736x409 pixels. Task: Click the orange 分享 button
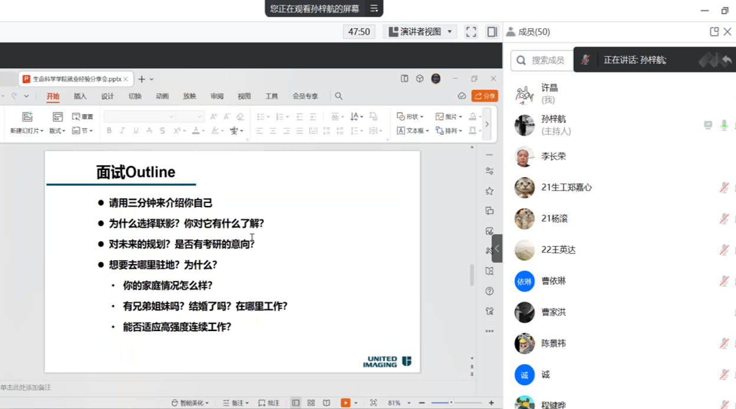[484, 96]
